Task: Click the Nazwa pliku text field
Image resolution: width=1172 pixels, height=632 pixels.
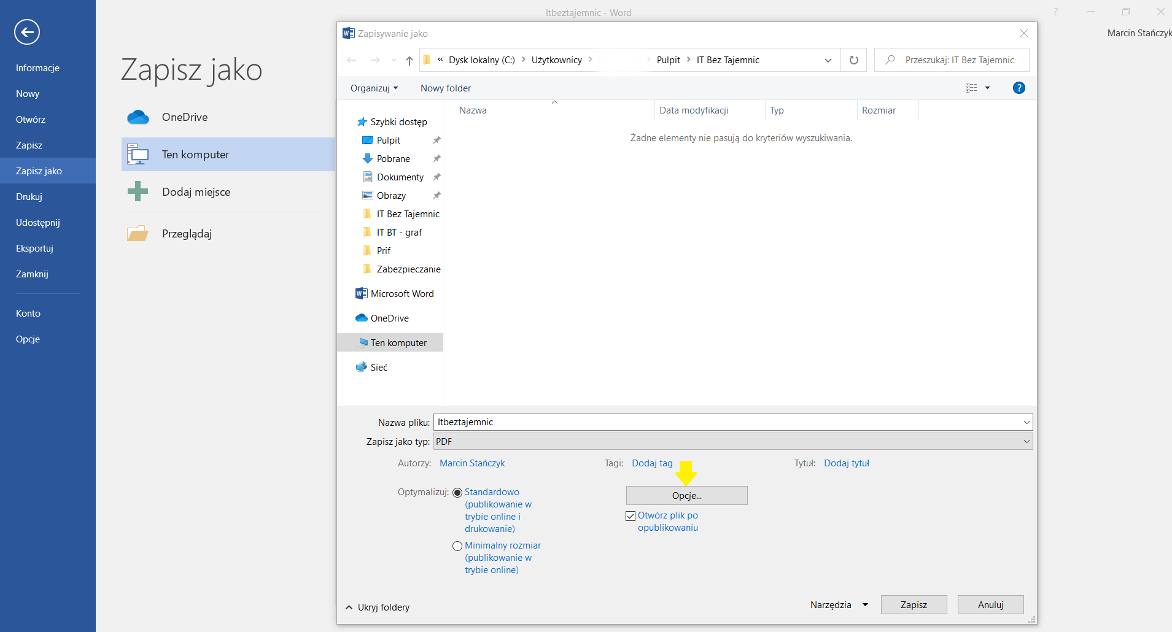Action: pyautogui.click(x=724, y=422)
